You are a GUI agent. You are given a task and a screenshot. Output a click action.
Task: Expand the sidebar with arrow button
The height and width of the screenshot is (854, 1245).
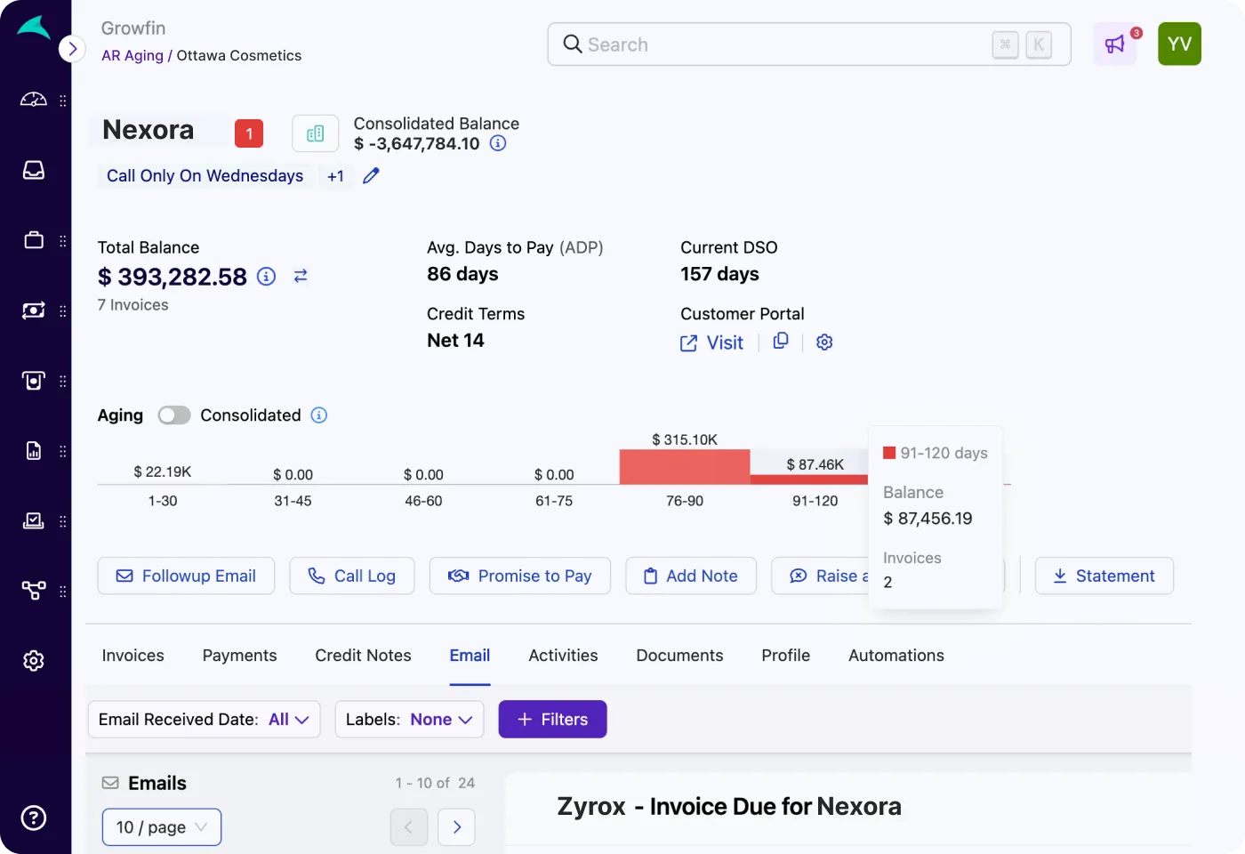click(72, 49)
